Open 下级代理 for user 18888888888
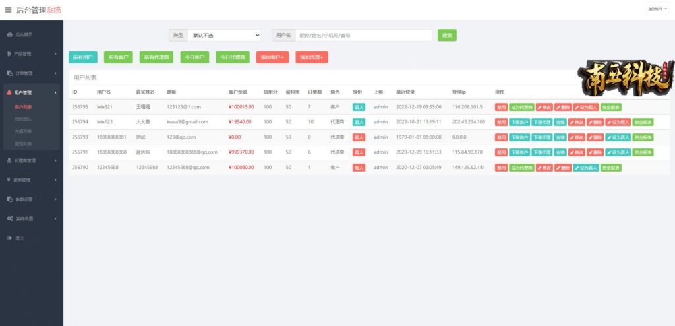 point(542,152)
